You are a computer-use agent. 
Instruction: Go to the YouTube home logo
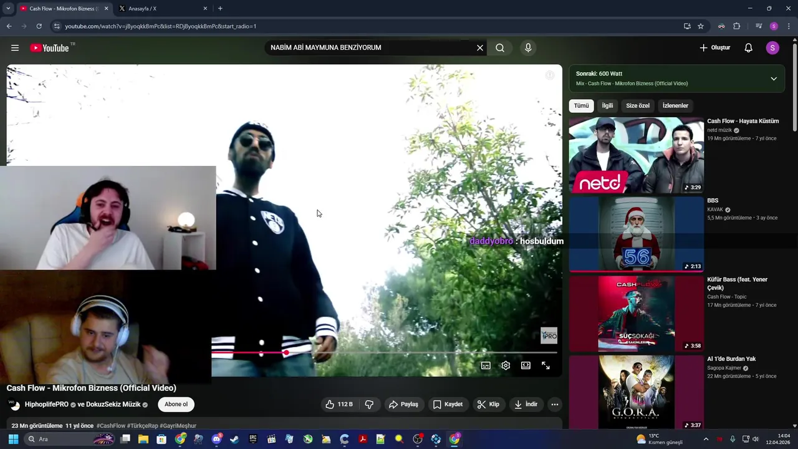[x=49, y=48]
